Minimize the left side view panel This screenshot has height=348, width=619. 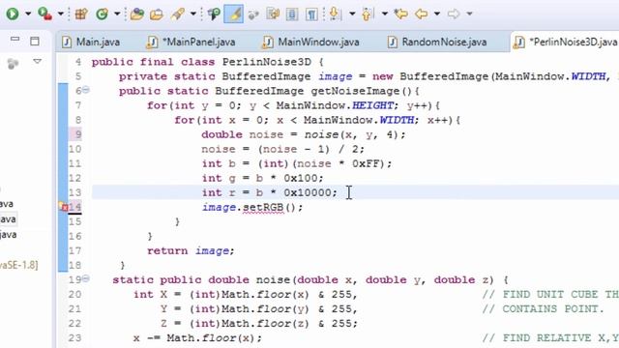pos(15,40)
